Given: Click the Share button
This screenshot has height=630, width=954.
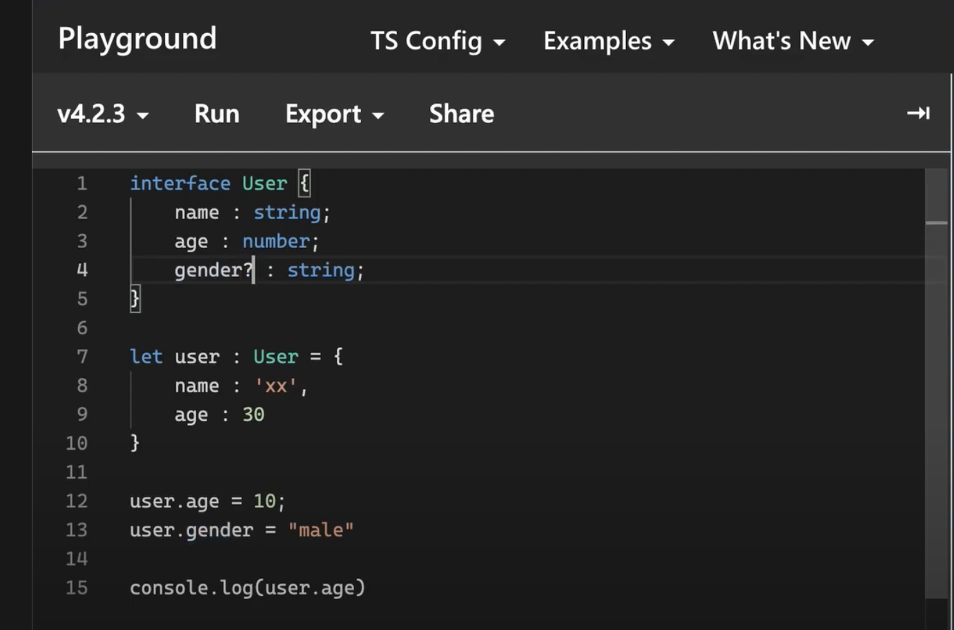Looking at the screenshot, I should [x=462, y=113].
